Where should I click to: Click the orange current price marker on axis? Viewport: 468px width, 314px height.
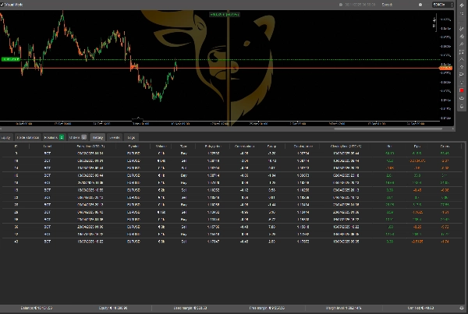point(445,68)
